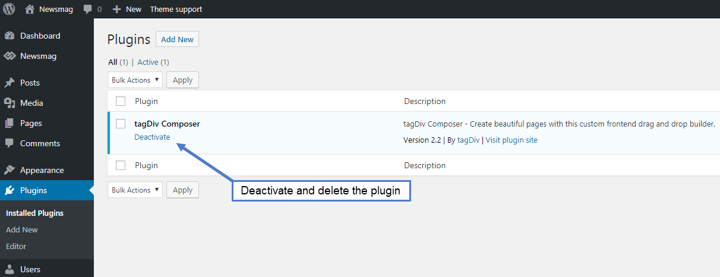The width and height of the screenshot is (720, 277).
Task: Click the Plugin column label in footer
Action: [146, 165]
